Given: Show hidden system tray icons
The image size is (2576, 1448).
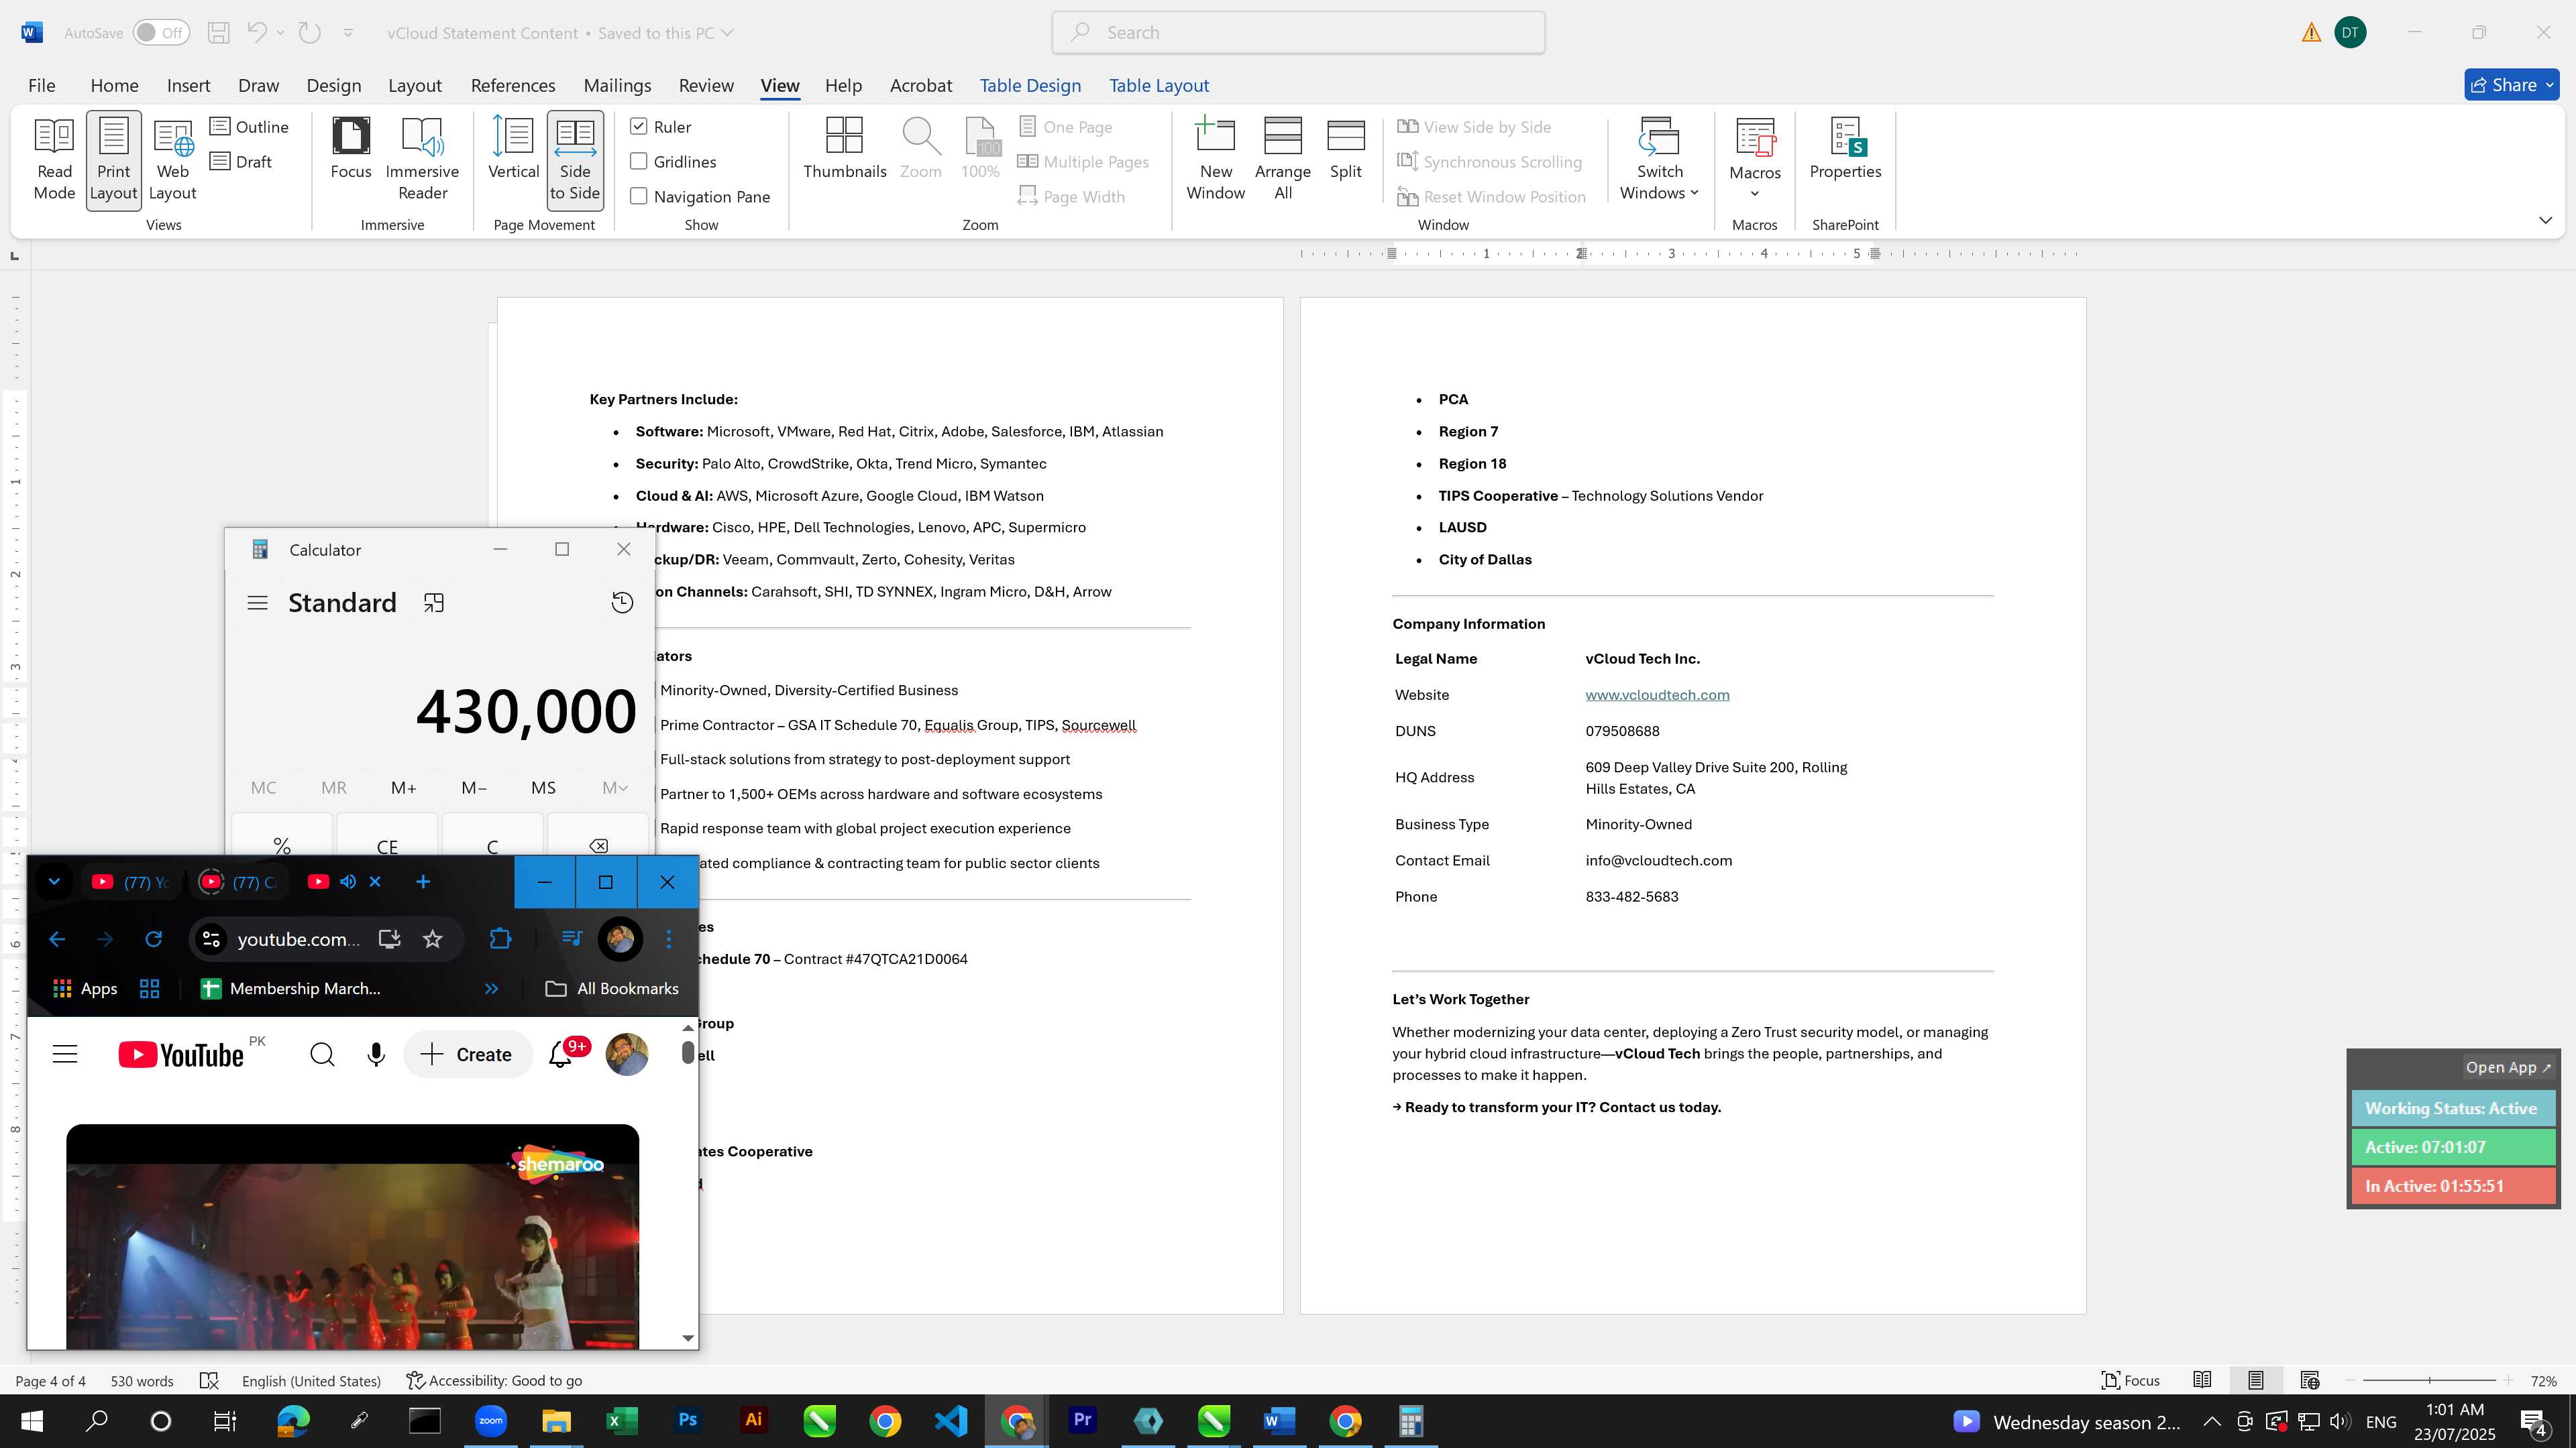Looking at the screenshot, I should coord(2212,1421).
